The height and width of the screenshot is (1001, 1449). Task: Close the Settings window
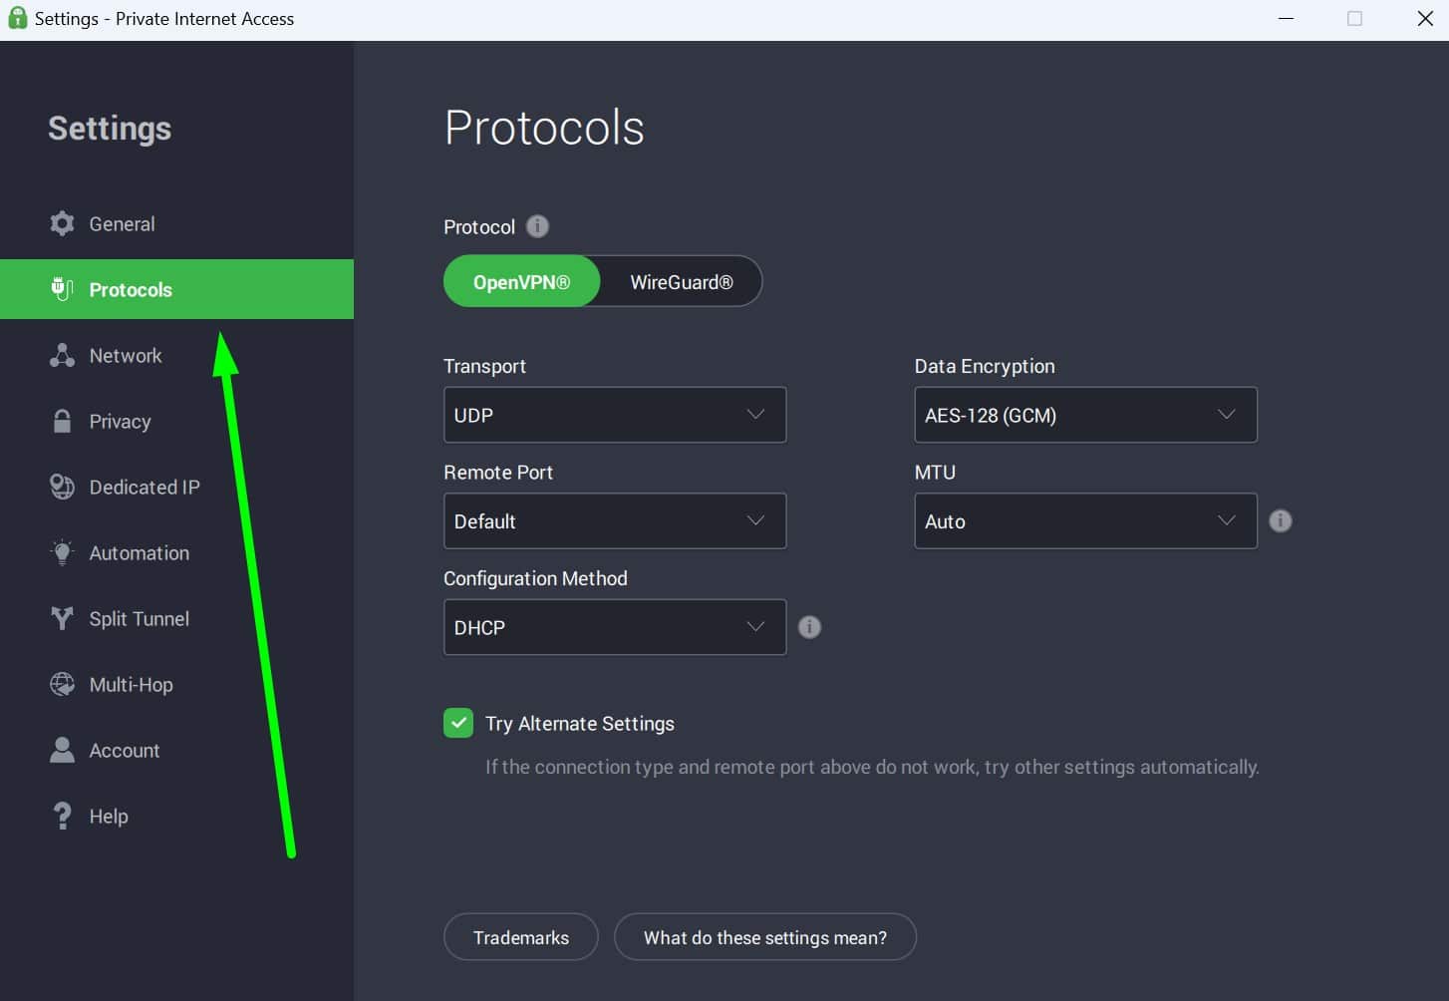coord(1425,18)
